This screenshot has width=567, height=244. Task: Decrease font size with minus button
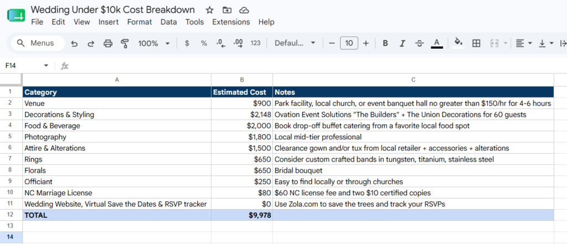pos(332,43)
